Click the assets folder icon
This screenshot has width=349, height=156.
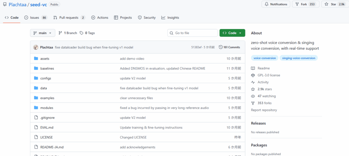(36, 59)
